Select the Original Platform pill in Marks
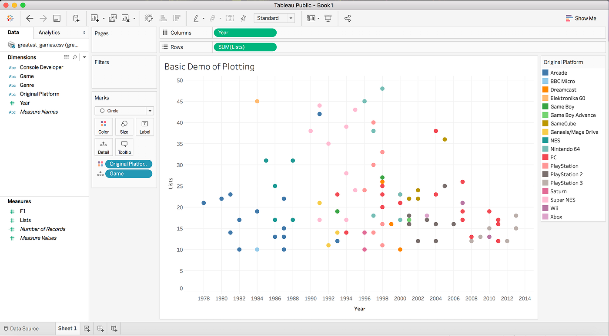609x336 pixels. click(x=129, y=164)
